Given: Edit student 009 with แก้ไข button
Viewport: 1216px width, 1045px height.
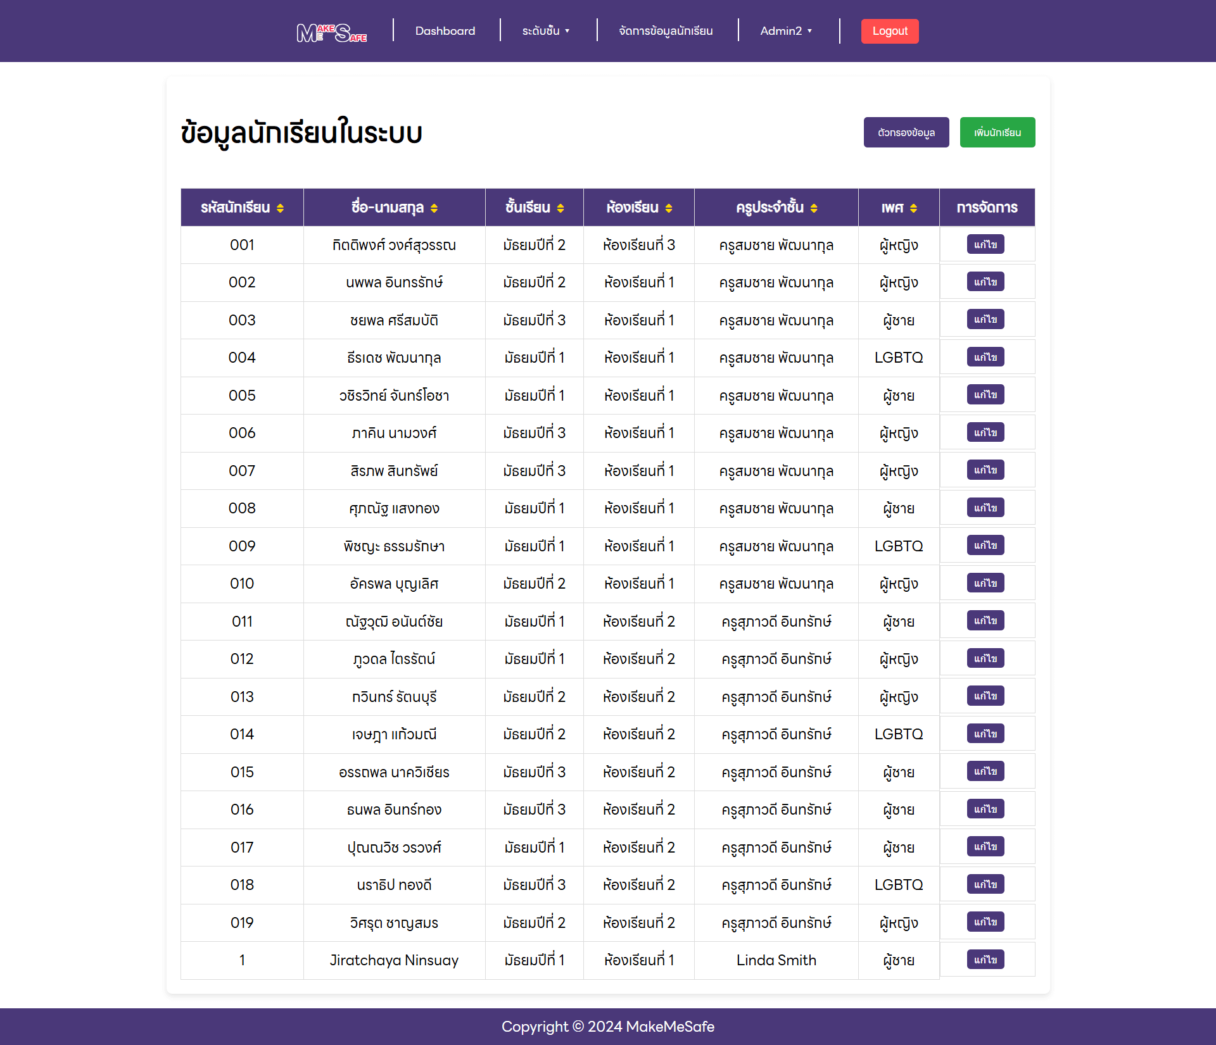Looking at the screenshot, I should [x=985, y=546].
